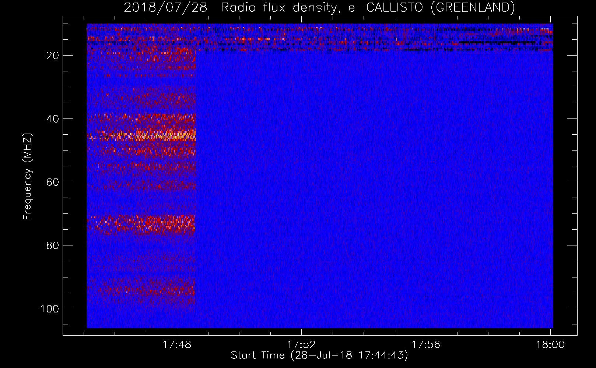Click the 80 frequency tick label

click(53, 245)
